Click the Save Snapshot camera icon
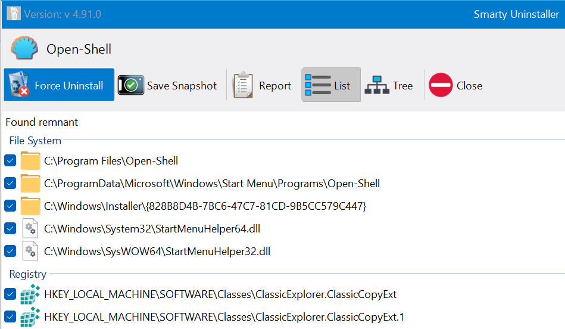The image size is (565, 329). tap(130, 86)
